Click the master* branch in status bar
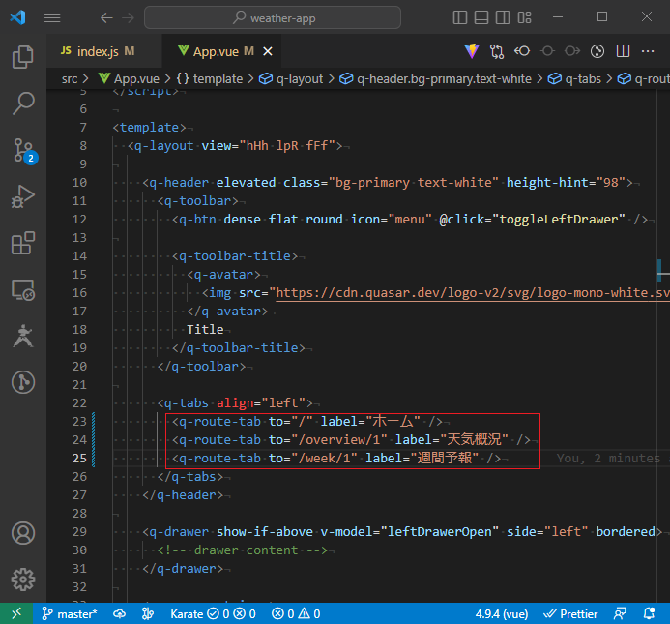The width and height of the screenshot is (670, 624). [x=70, y=613]
